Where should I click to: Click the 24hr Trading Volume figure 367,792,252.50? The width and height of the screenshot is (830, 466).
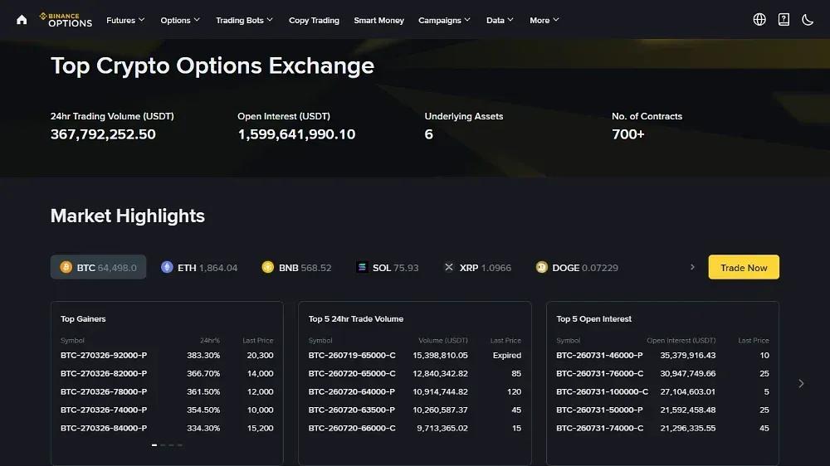tap(103, 134)
